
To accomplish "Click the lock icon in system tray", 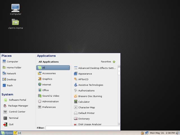I will point(142,133).
